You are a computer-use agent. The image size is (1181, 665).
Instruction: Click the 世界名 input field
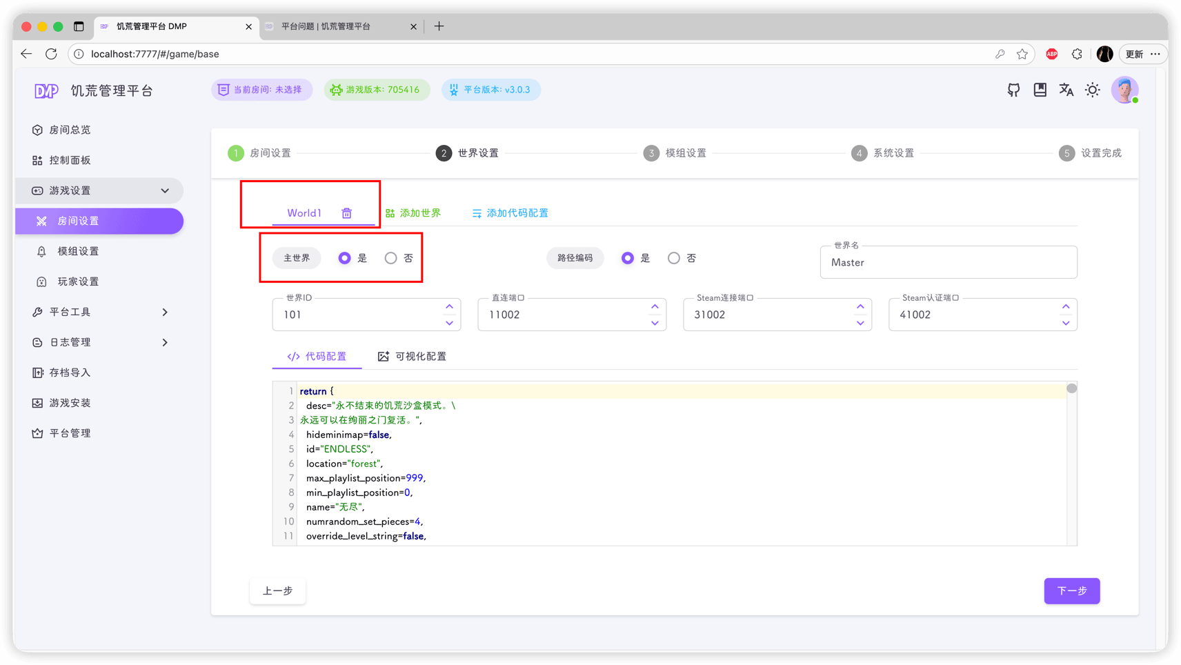click(x=948, y=263)
